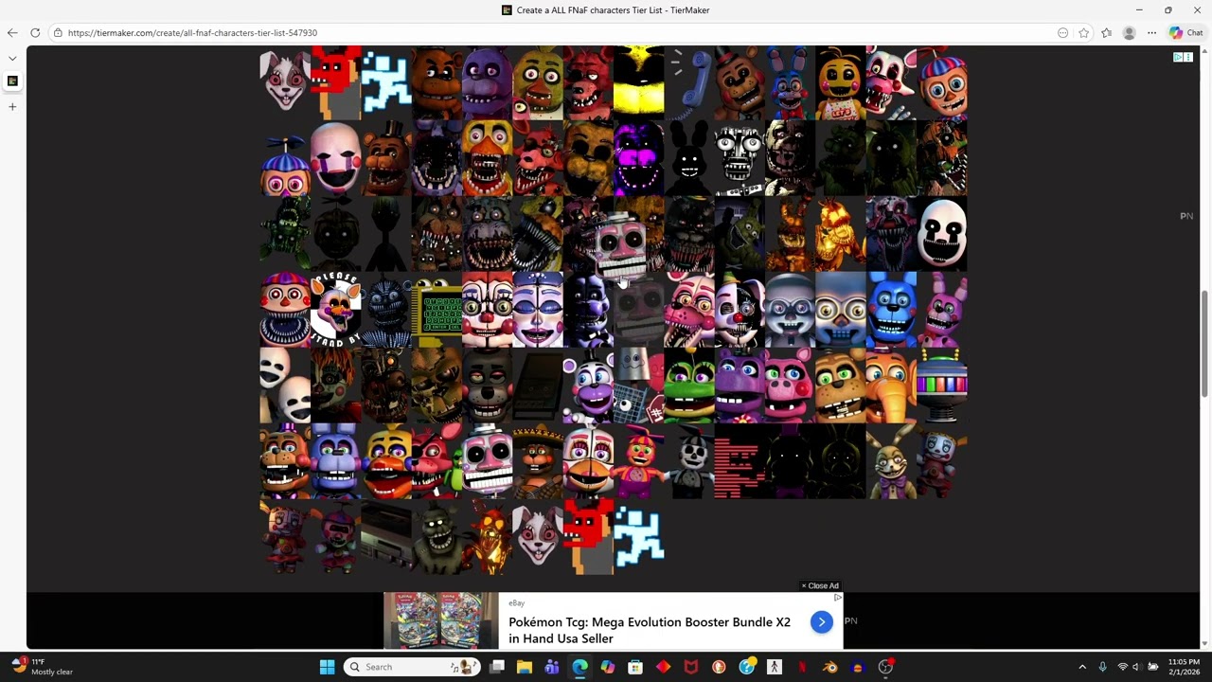Select the Candy Cadet rainbow robot image
Image resolution: width=1212 pixels, height=682 pixels.
941,386
